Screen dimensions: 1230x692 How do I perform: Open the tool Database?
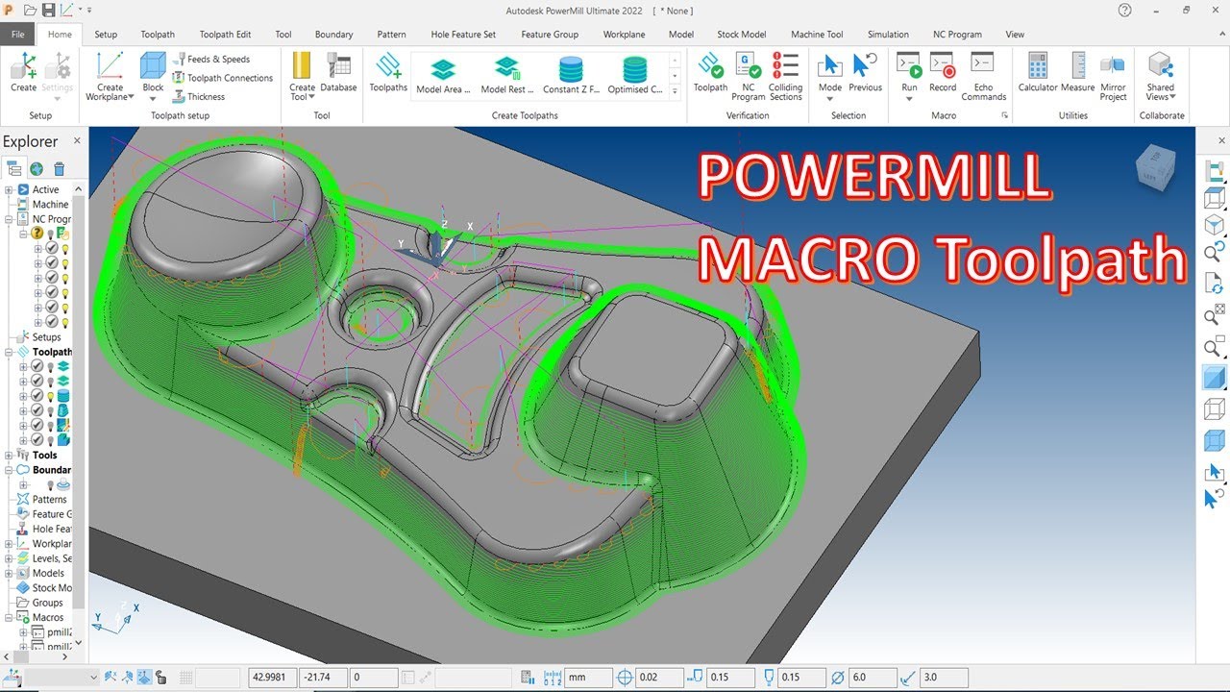[x=338, y=73]
